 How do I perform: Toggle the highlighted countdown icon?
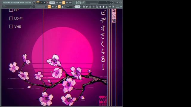[64, 3]
